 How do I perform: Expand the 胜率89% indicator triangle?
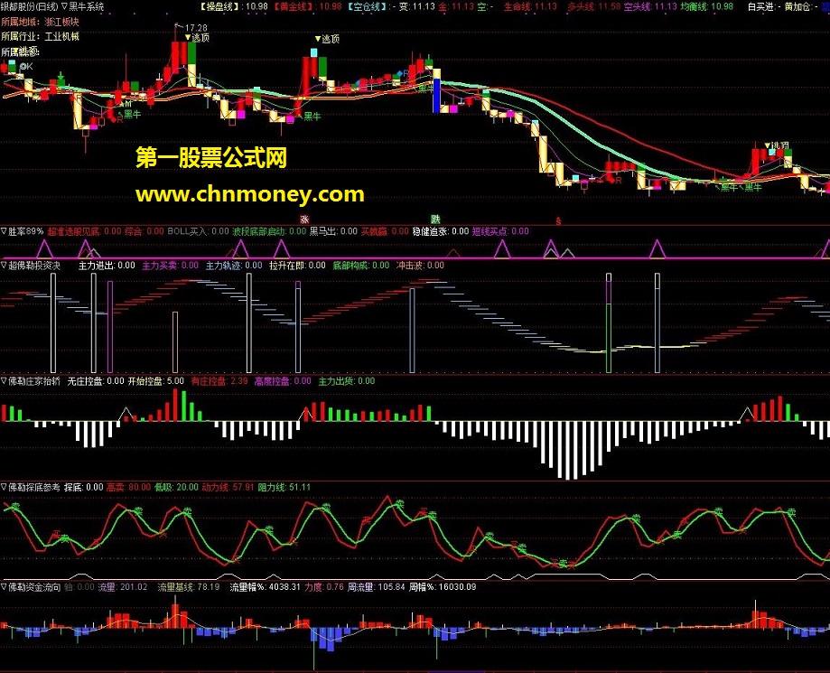pyautogui.click(x=4, y=231)
